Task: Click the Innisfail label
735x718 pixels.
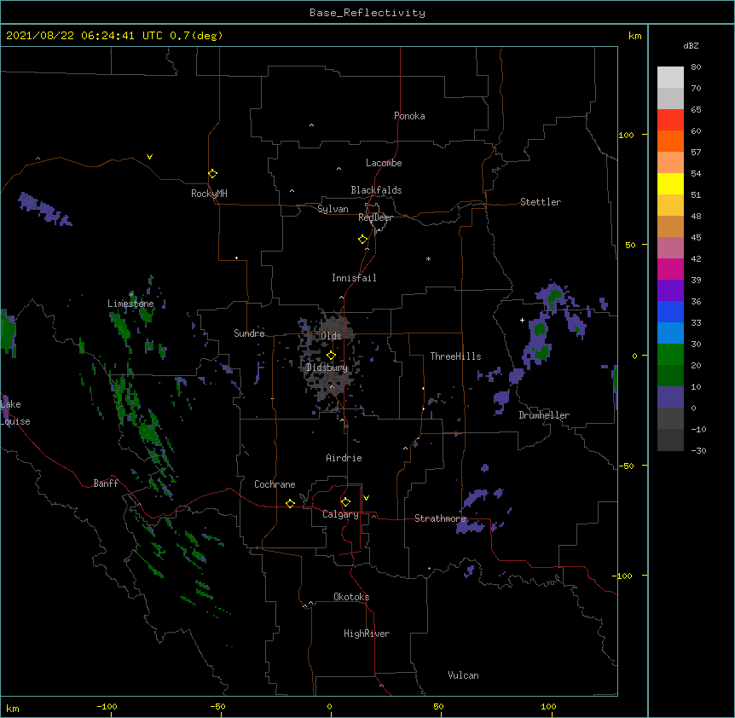Action: (354, 278)
